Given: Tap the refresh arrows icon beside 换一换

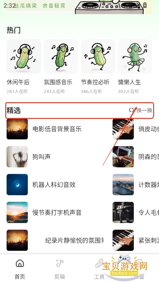Looking at the screenshot, I should coord(132,110).
